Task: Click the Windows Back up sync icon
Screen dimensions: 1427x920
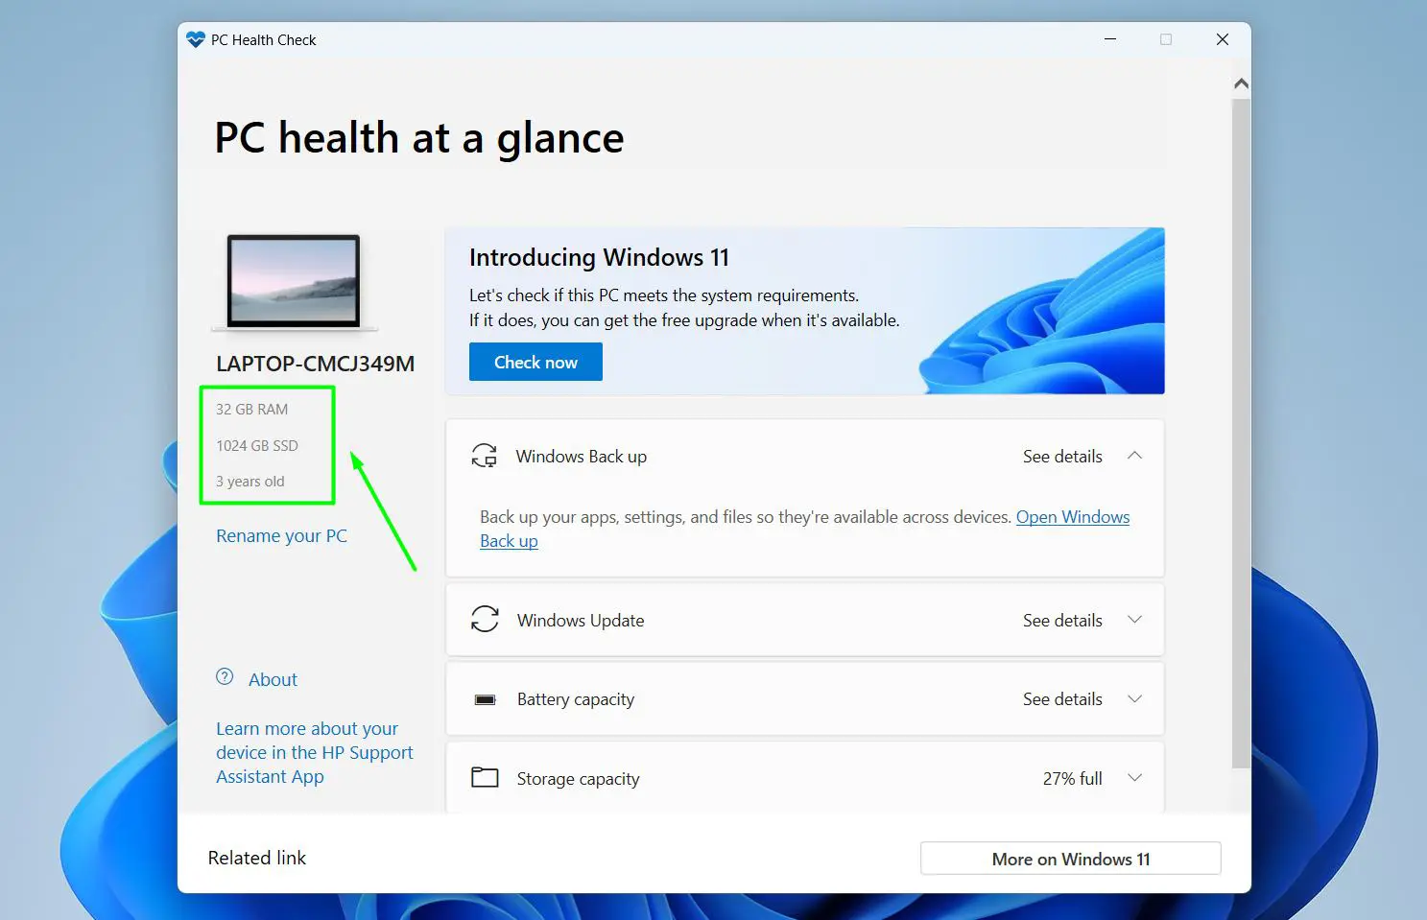Action: tap(485, 456)
